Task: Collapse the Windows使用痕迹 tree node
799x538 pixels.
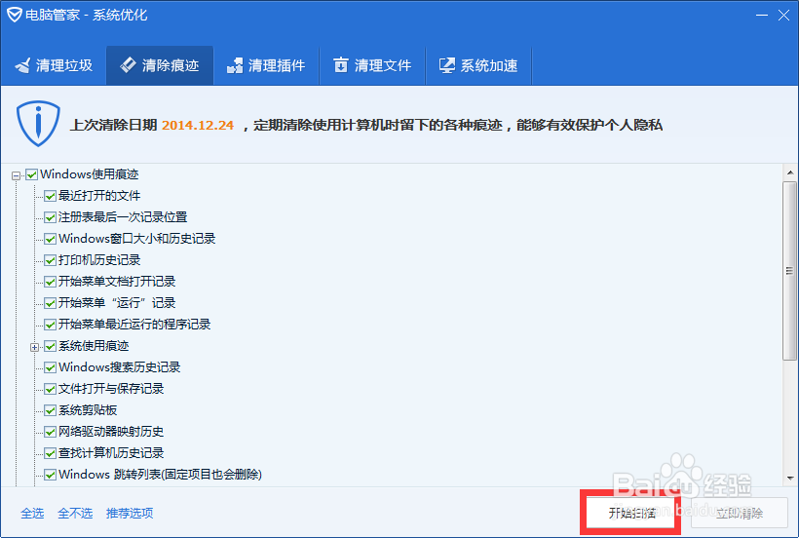Action: (17, 175)
